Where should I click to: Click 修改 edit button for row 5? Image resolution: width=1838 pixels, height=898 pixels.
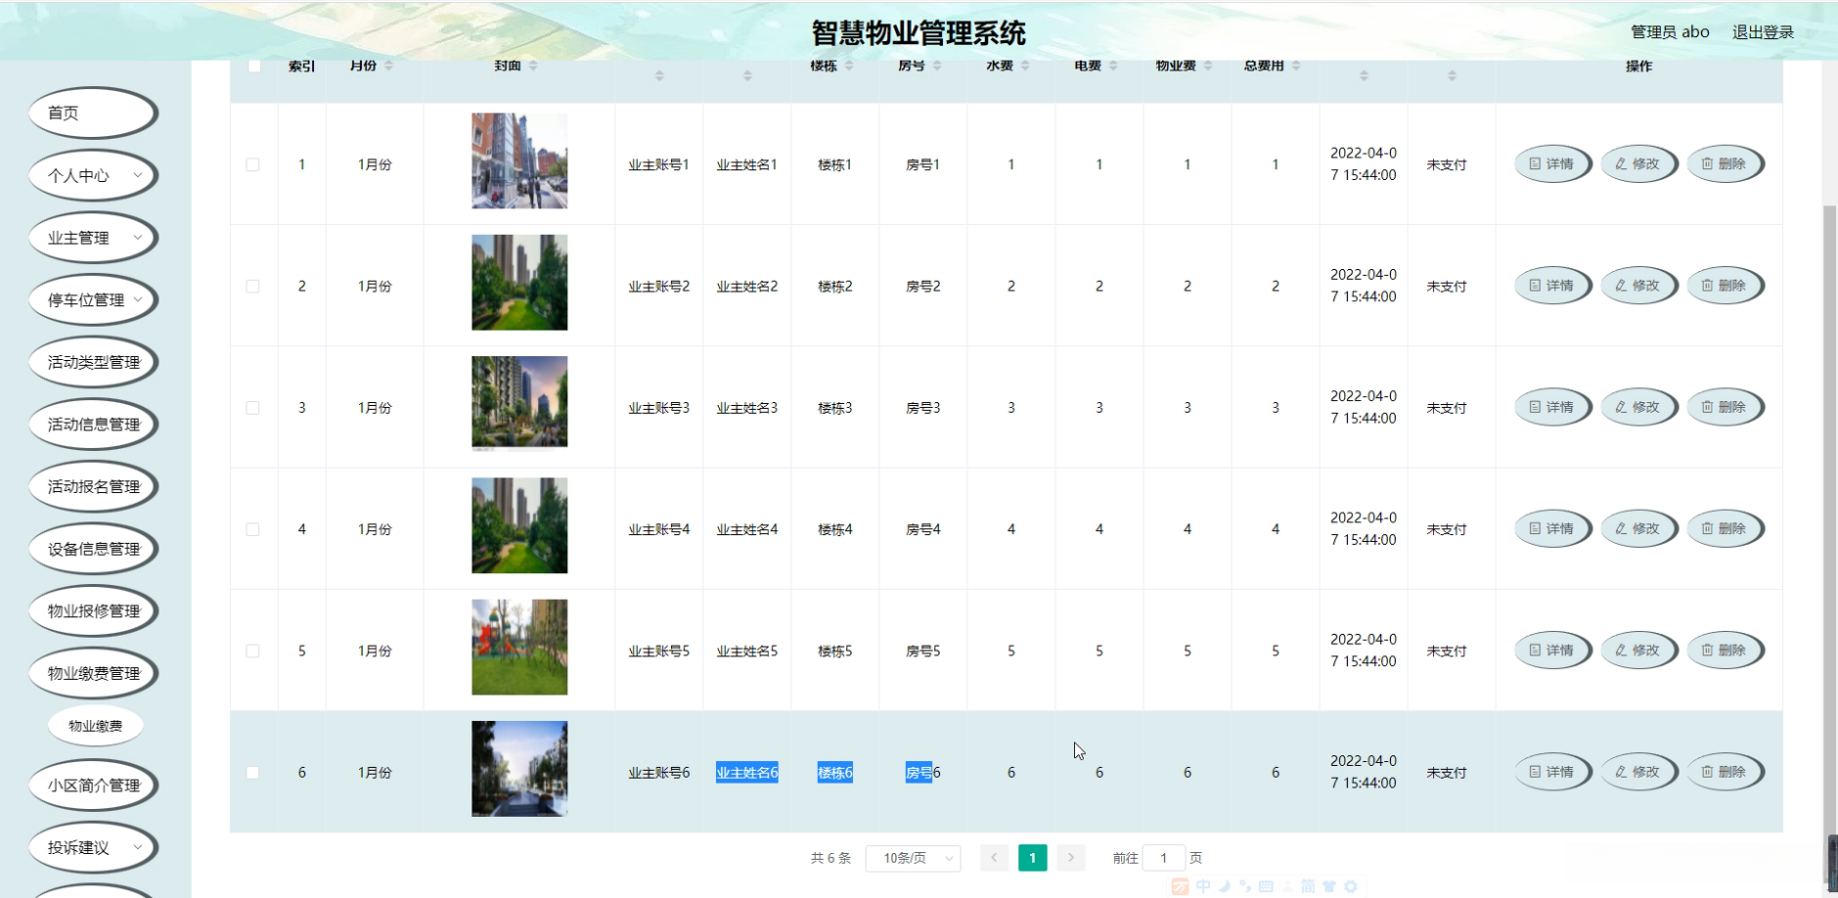(1637, 651)
